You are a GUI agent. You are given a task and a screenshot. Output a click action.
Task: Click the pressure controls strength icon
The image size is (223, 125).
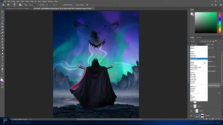pyautogui.click(x=87, y=5)
